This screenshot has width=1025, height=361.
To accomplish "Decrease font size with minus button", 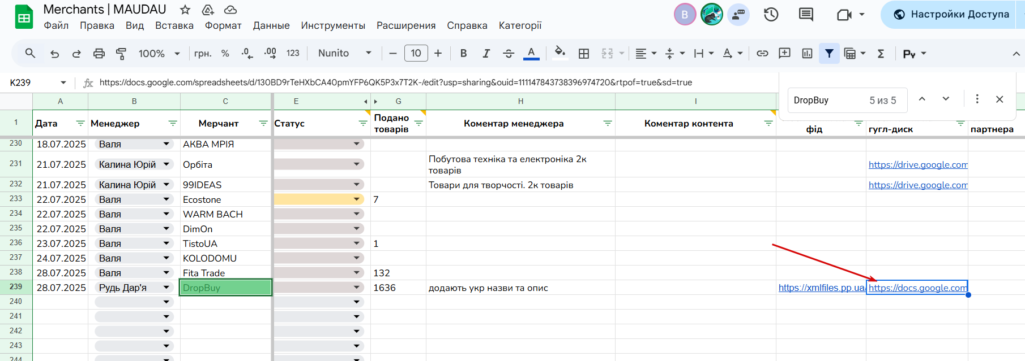I will [393, 53].
